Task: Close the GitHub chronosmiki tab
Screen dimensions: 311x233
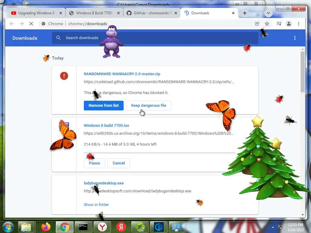Action: click(176, 13)
